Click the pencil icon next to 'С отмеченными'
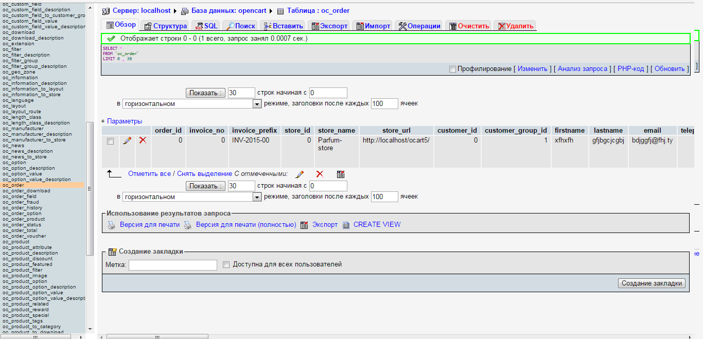 tap(300, 174)
